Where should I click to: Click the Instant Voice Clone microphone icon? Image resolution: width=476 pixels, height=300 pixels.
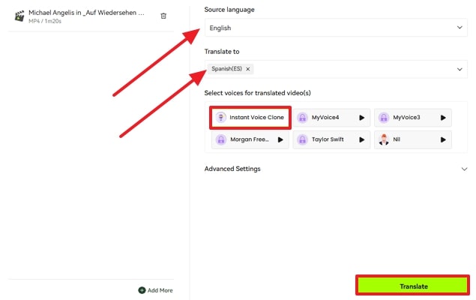(x=220, y=118)
